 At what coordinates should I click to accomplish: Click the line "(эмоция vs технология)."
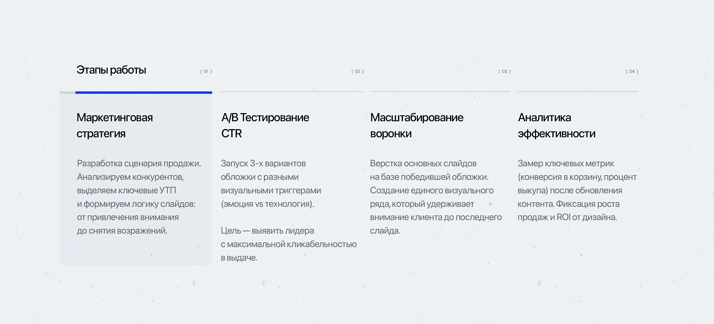[x=267, y=204]
